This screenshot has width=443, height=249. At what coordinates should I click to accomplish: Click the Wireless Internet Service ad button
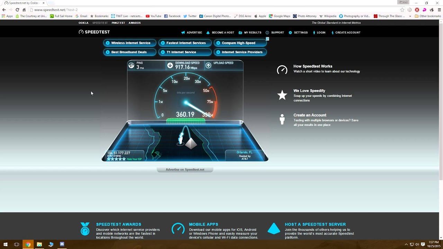pyautogui.click(x=130, y=43)
